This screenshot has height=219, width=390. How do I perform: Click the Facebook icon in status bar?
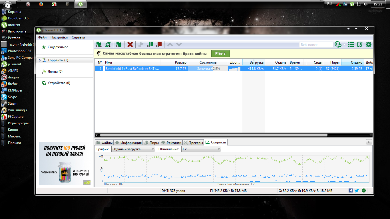point(351,190)
